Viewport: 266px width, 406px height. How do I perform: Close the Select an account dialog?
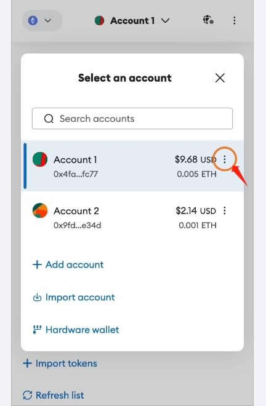(x=220, y=78)
